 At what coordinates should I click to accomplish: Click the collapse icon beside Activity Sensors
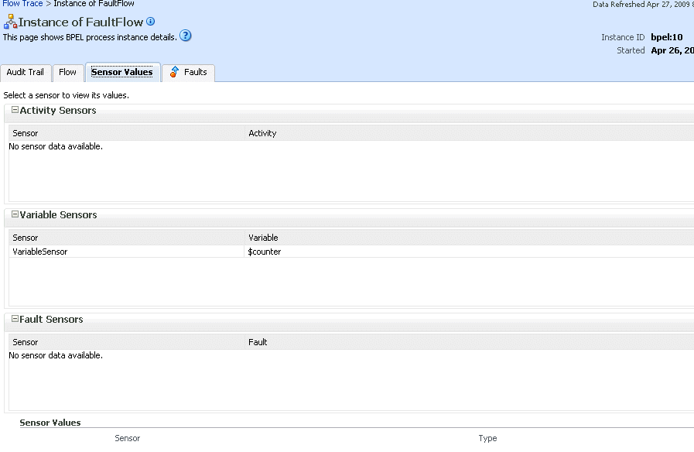click(x=14, y=111)
